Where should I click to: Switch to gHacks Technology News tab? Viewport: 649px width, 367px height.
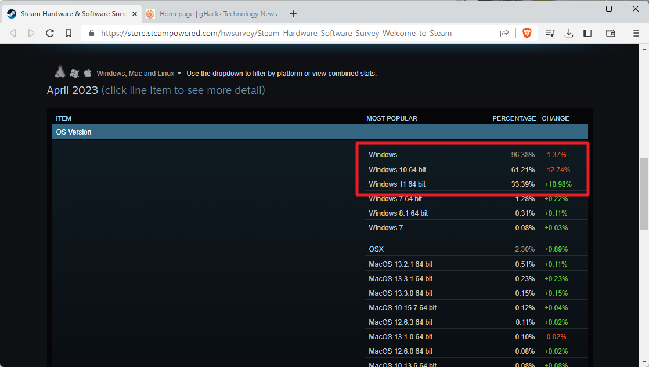click(212, 14)
